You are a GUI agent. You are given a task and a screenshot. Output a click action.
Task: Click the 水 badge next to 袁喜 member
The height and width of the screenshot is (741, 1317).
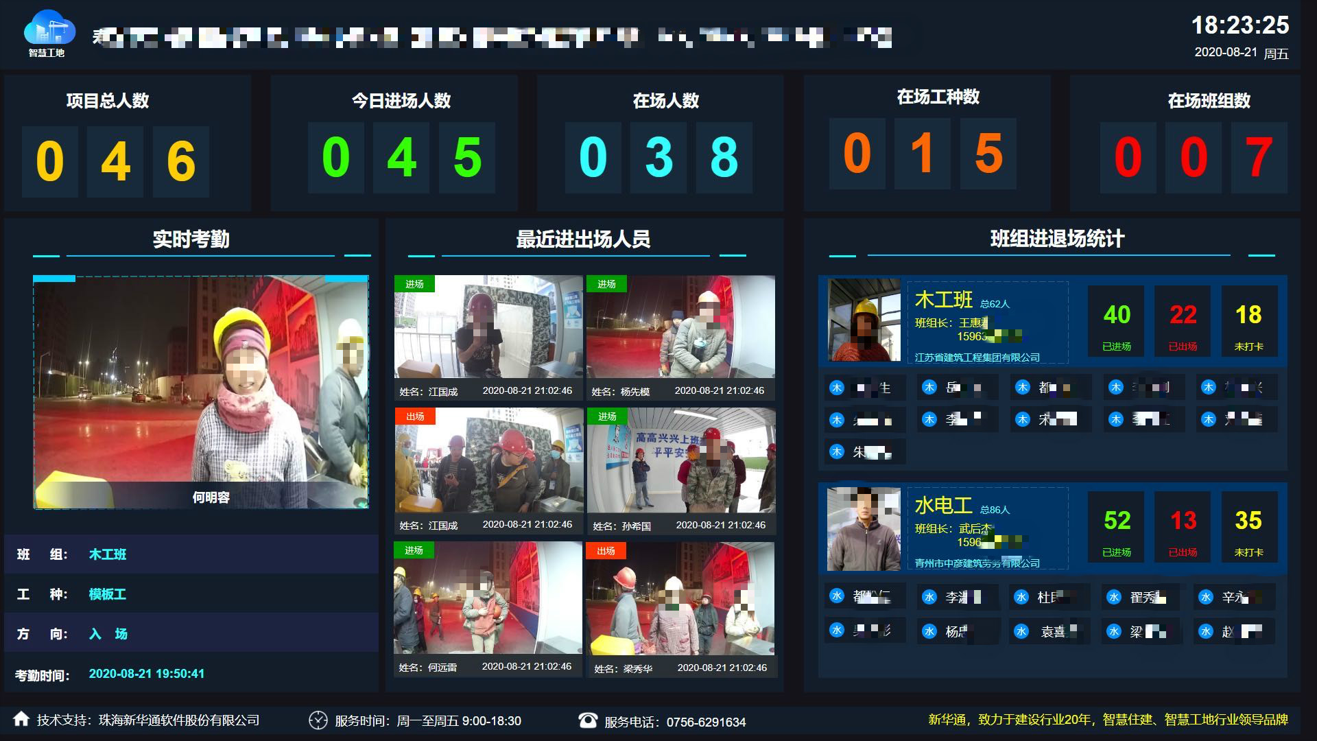1021,631
